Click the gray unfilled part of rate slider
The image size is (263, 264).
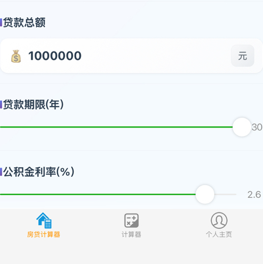coord(225,194)
